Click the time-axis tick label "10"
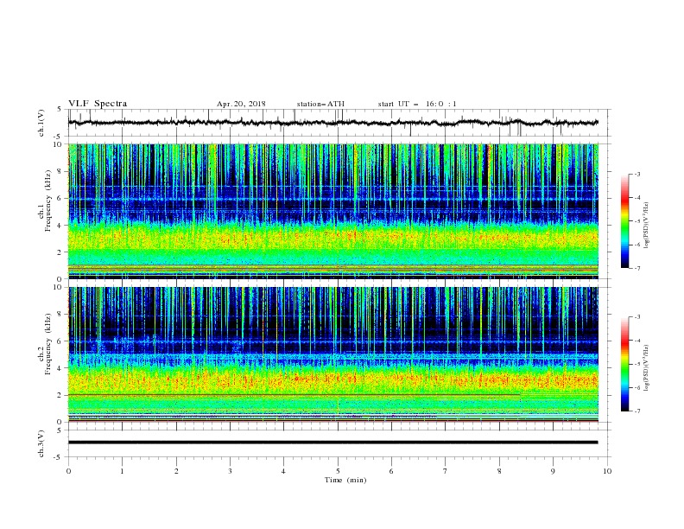The image size is (684, 529). tap(607, 471)
